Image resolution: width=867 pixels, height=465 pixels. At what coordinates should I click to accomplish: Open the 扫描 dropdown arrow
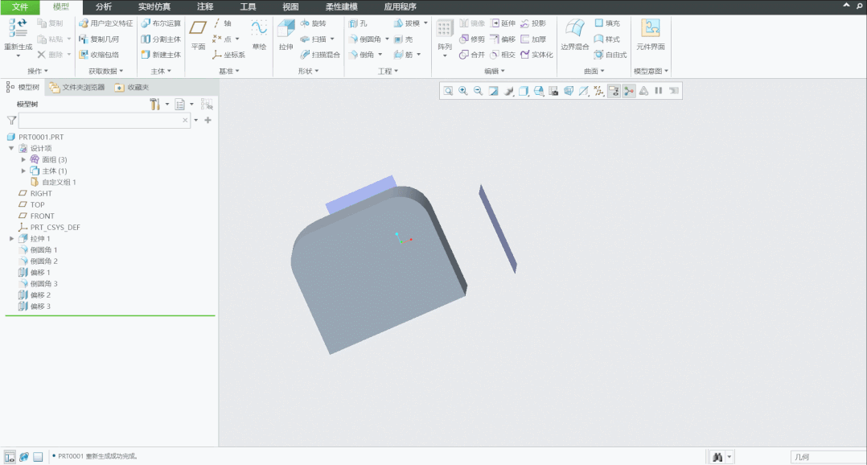pos(331,39)
